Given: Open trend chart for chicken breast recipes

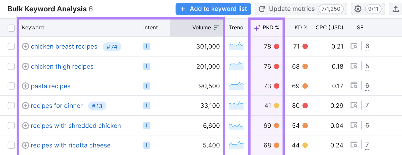Looking at the screenshot, I should click(x=236, y=46).
